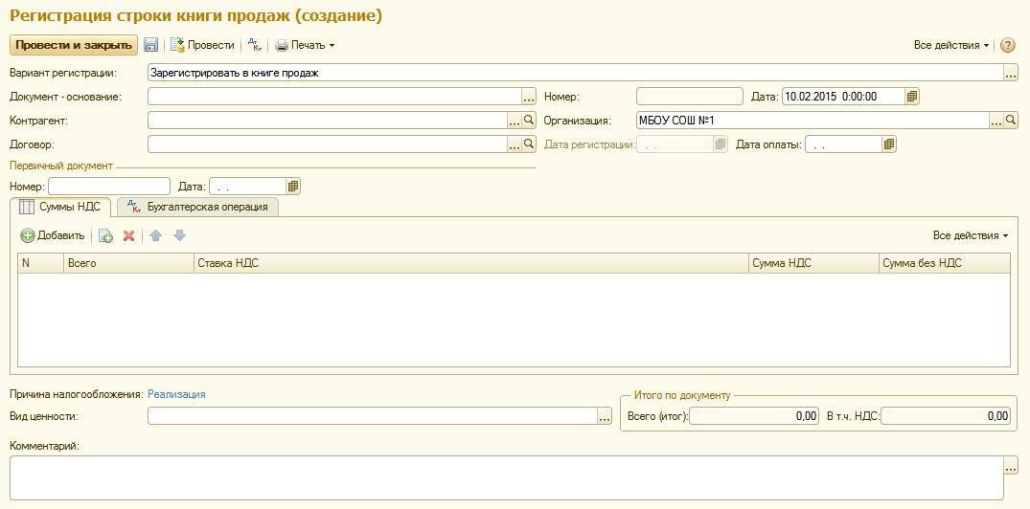Open Вариант регистрации selection ellipsis button

coord(1011,73)
